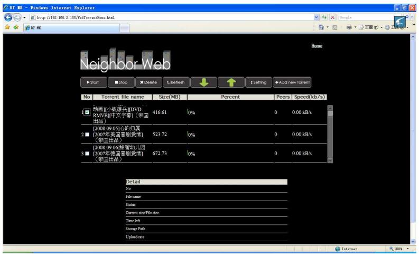The width and height of the screenshot is (419, 256).
Task: Click the 100% zoom level control
Action: pos(399,249)
